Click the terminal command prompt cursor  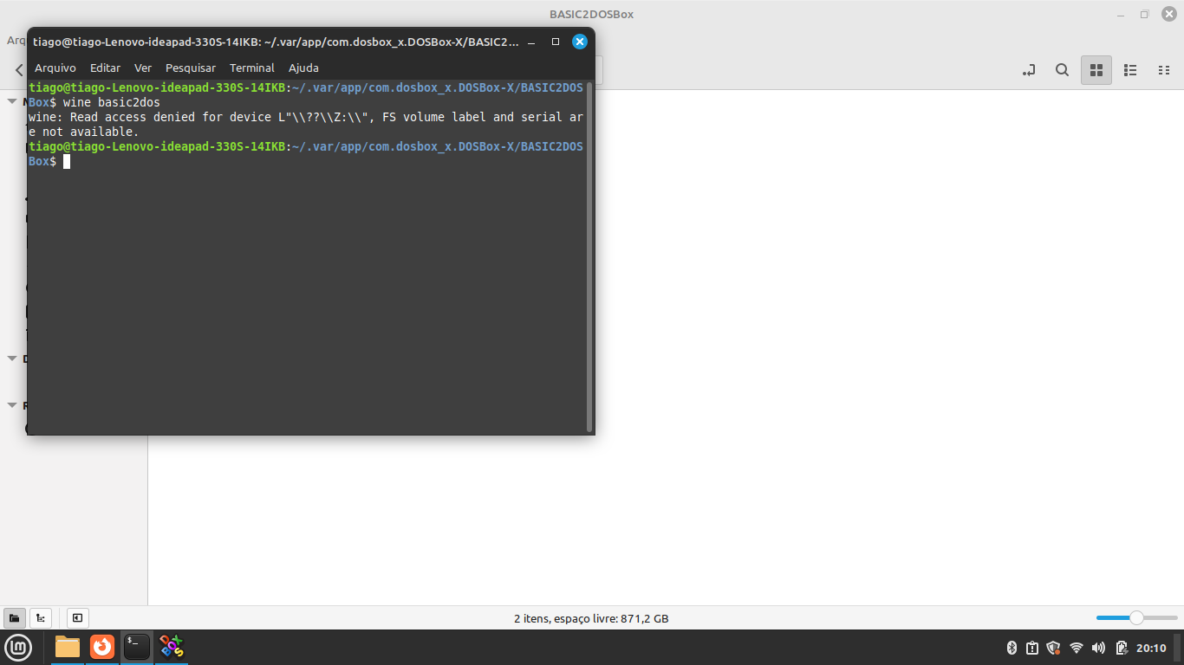(67, 161)
